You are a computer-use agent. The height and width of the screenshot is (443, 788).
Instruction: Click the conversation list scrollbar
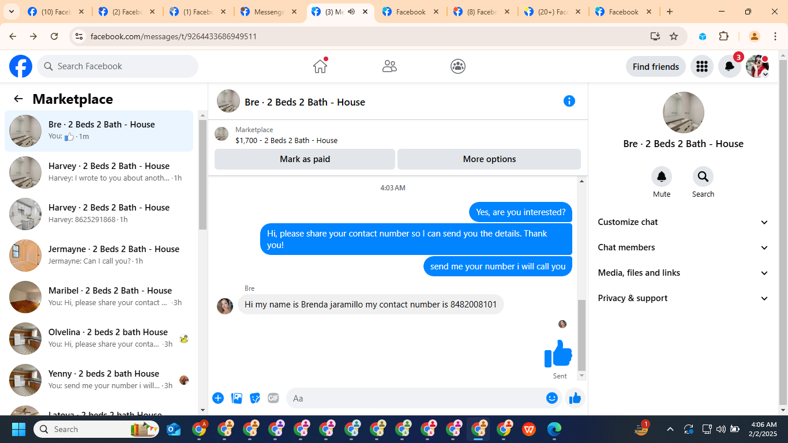click(x=202, y=175)
